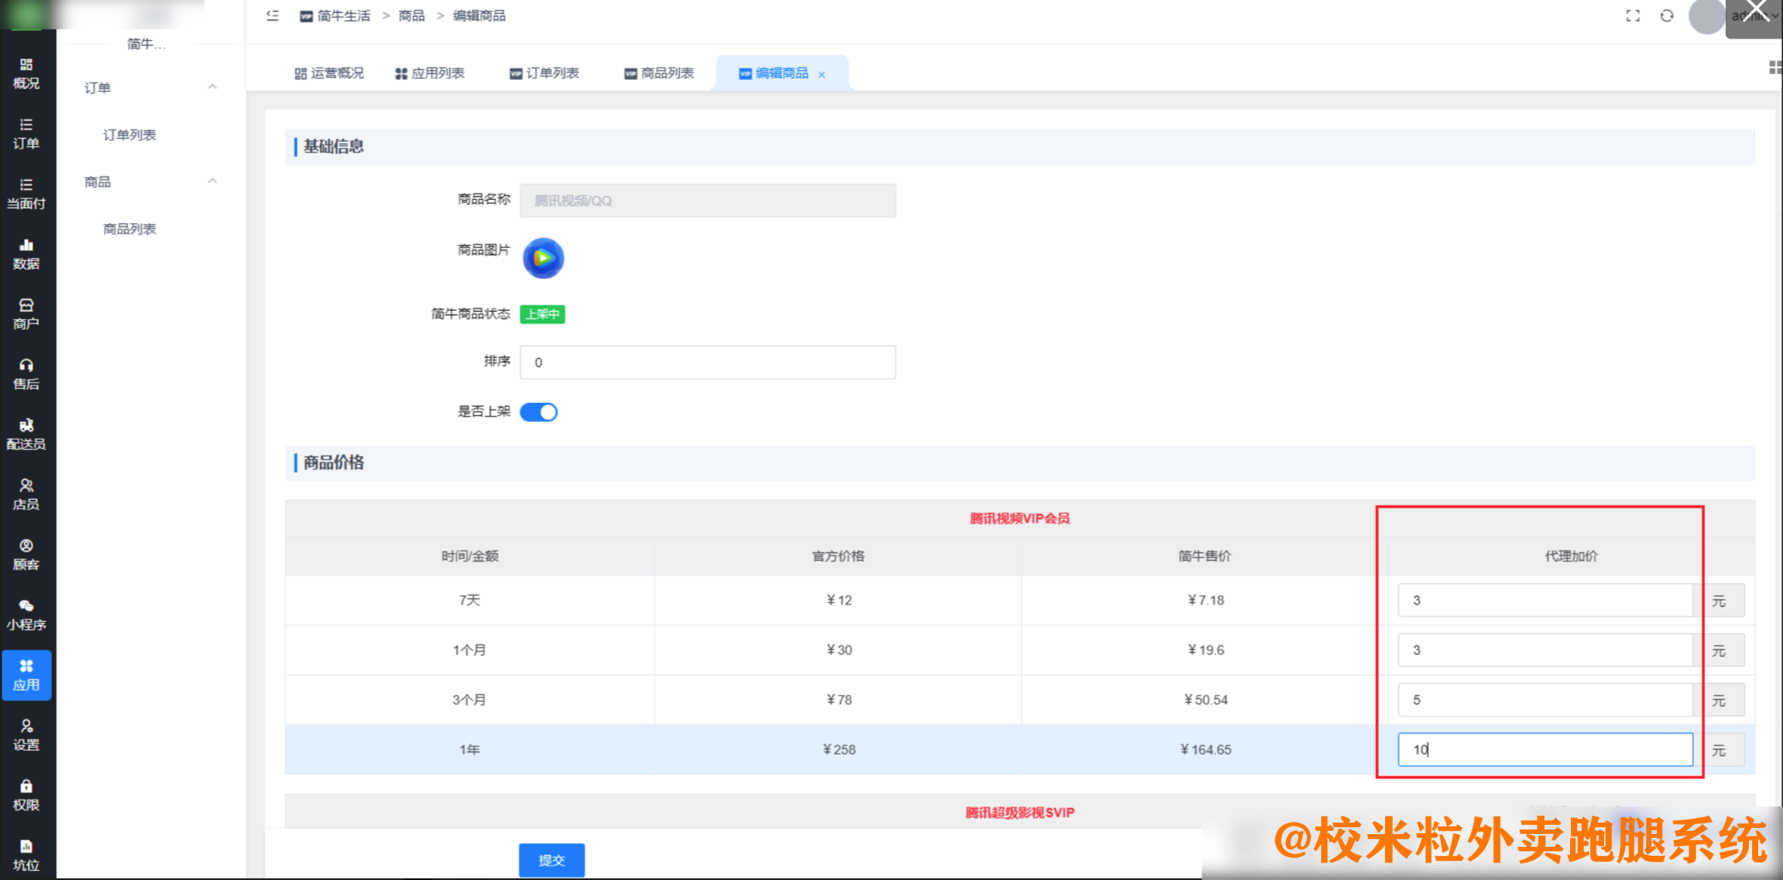Click the Tencent Video product image
The width and height of the screenshot is (1783, 880).
[x=543, y=257]
